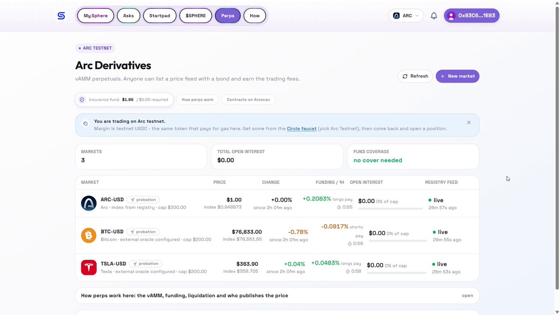Click the 'no cover needed' text
Screen dimensions: 560x315
click(378, 160)
